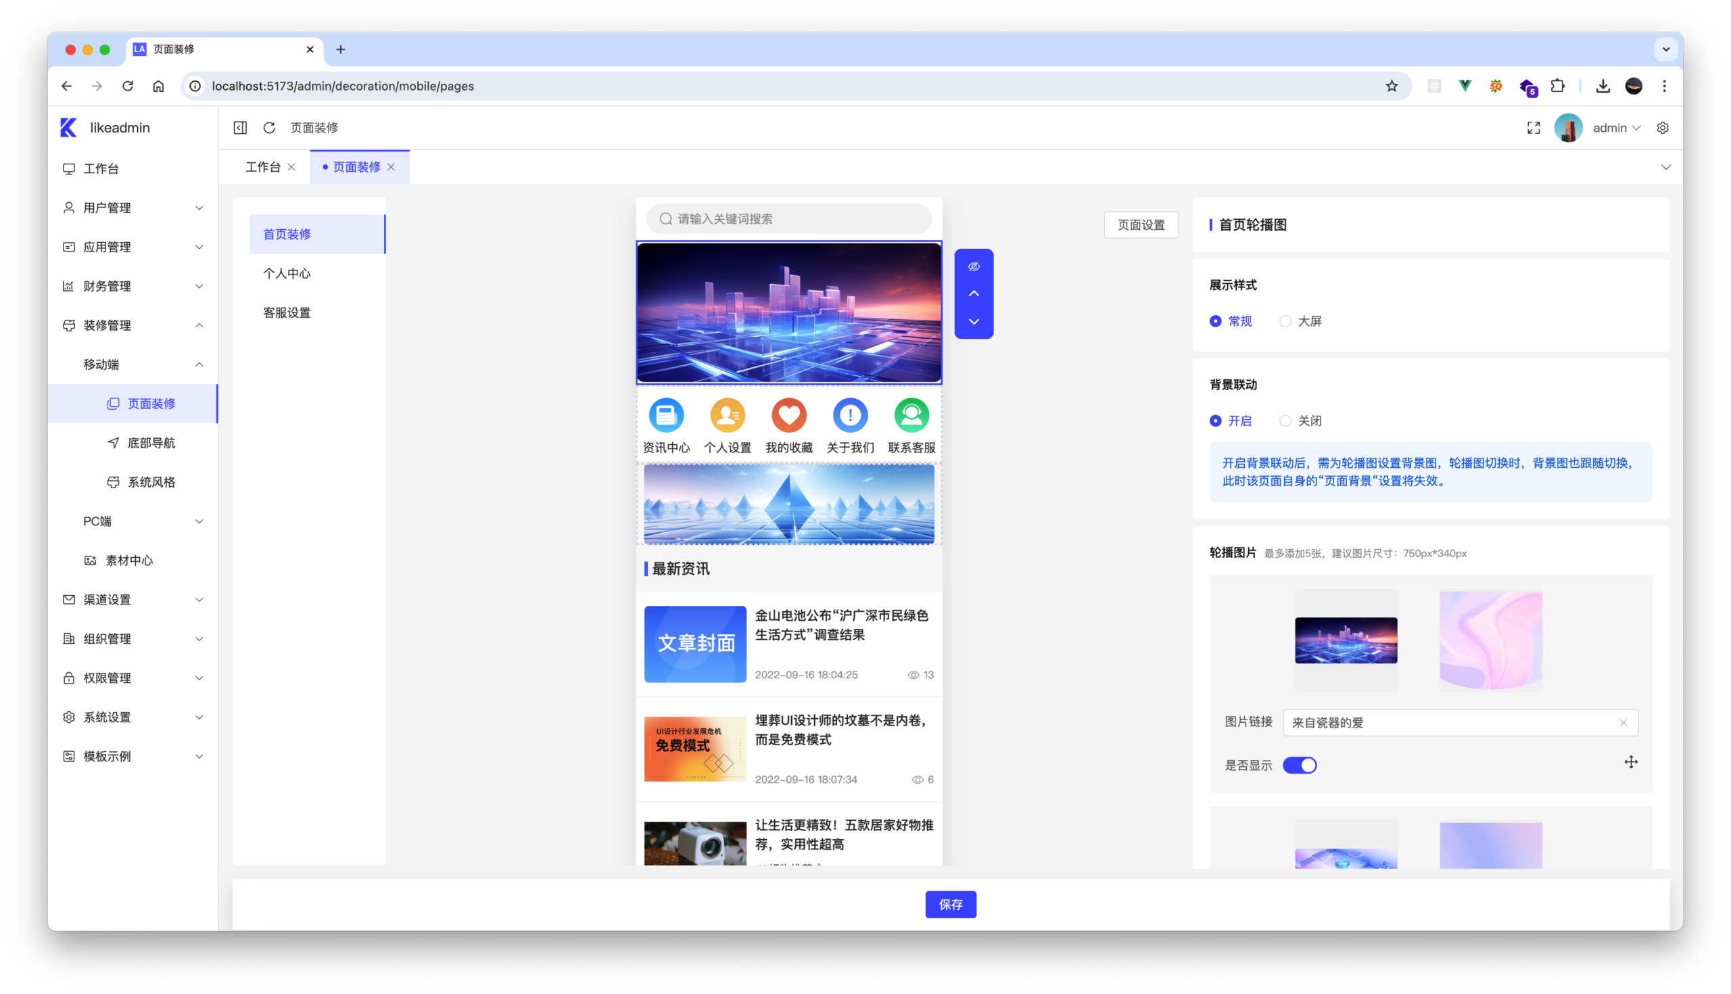Switch to the 工作台 tab
Screen dimensions: 1731x994
pyautogui.click(x=263, y=166)
